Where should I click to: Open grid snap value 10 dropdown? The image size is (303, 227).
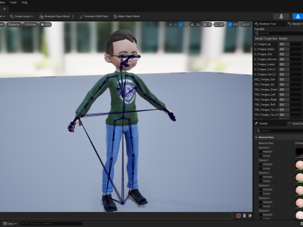(210, 25)
